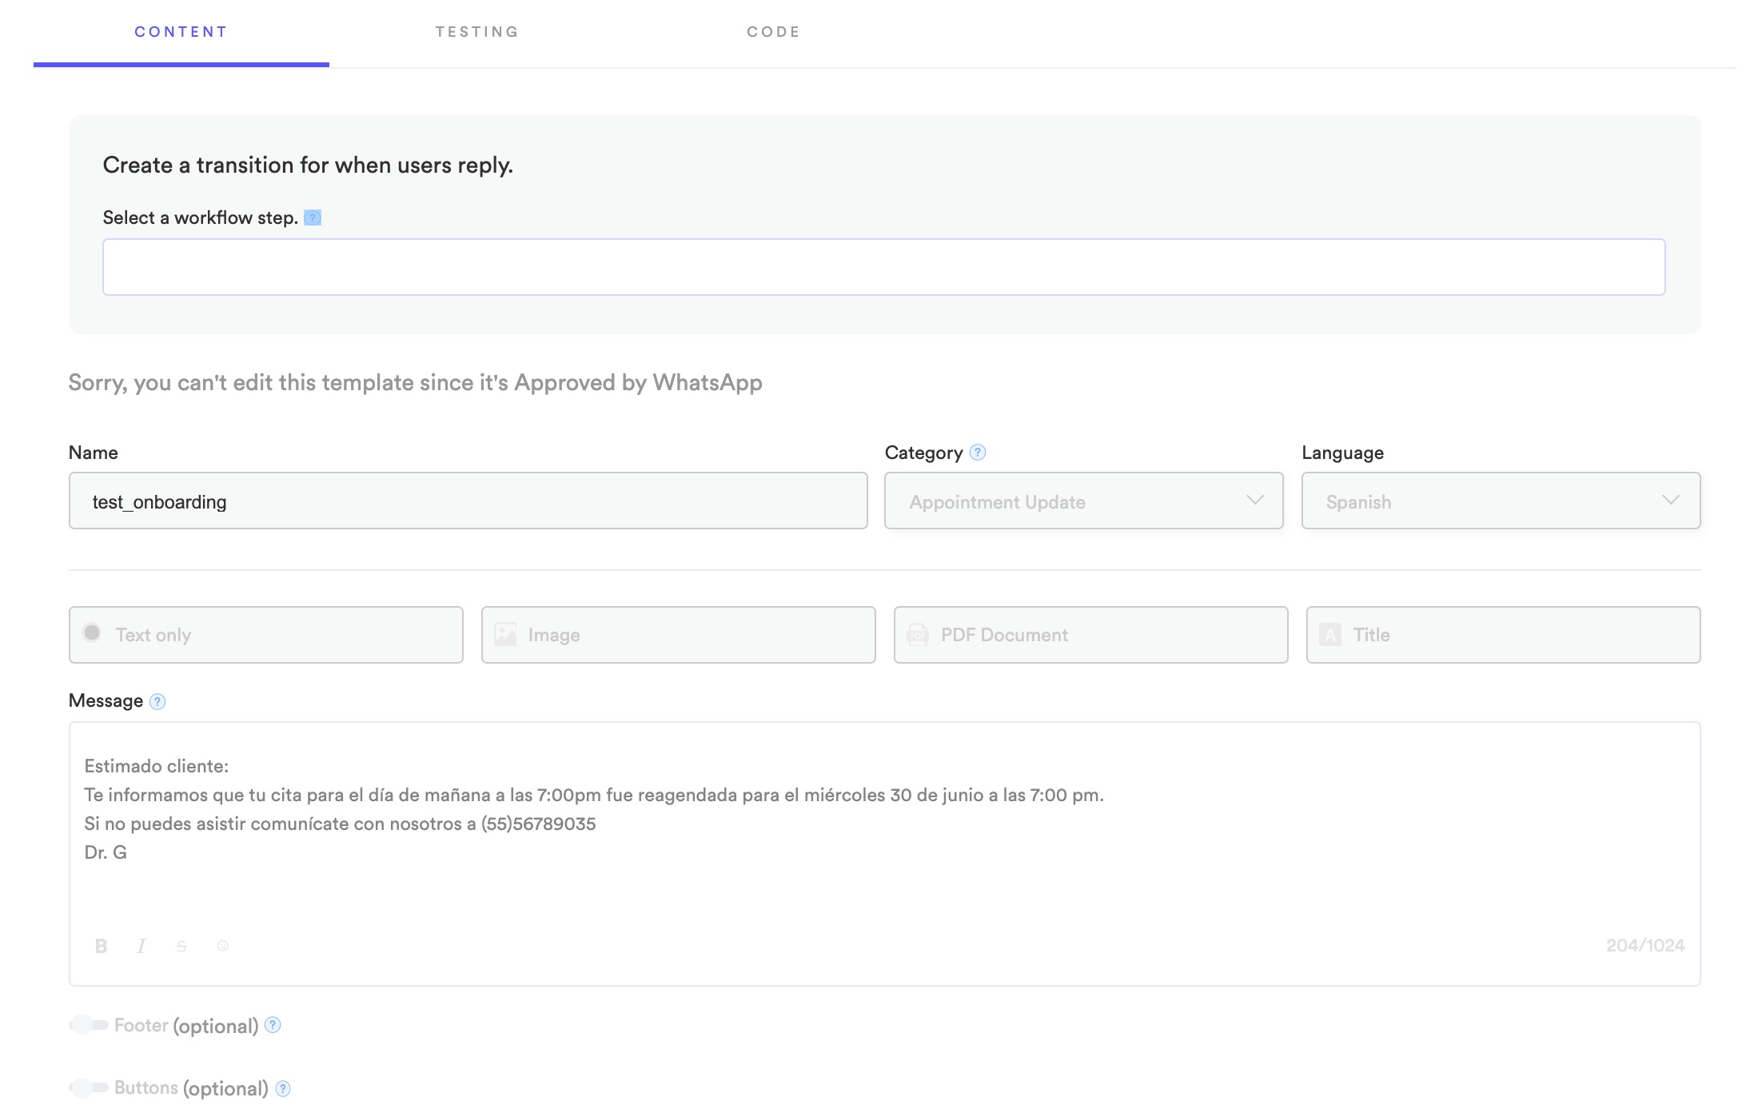The image size is (1746, 1113).
Task: Click the Bold formatting icon in message editor
Action: tap(101, 946)
